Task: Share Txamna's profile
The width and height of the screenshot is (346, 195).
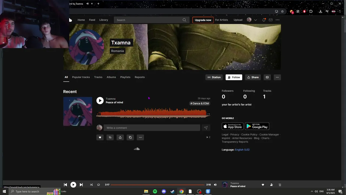Action: [x=253, y=77]
